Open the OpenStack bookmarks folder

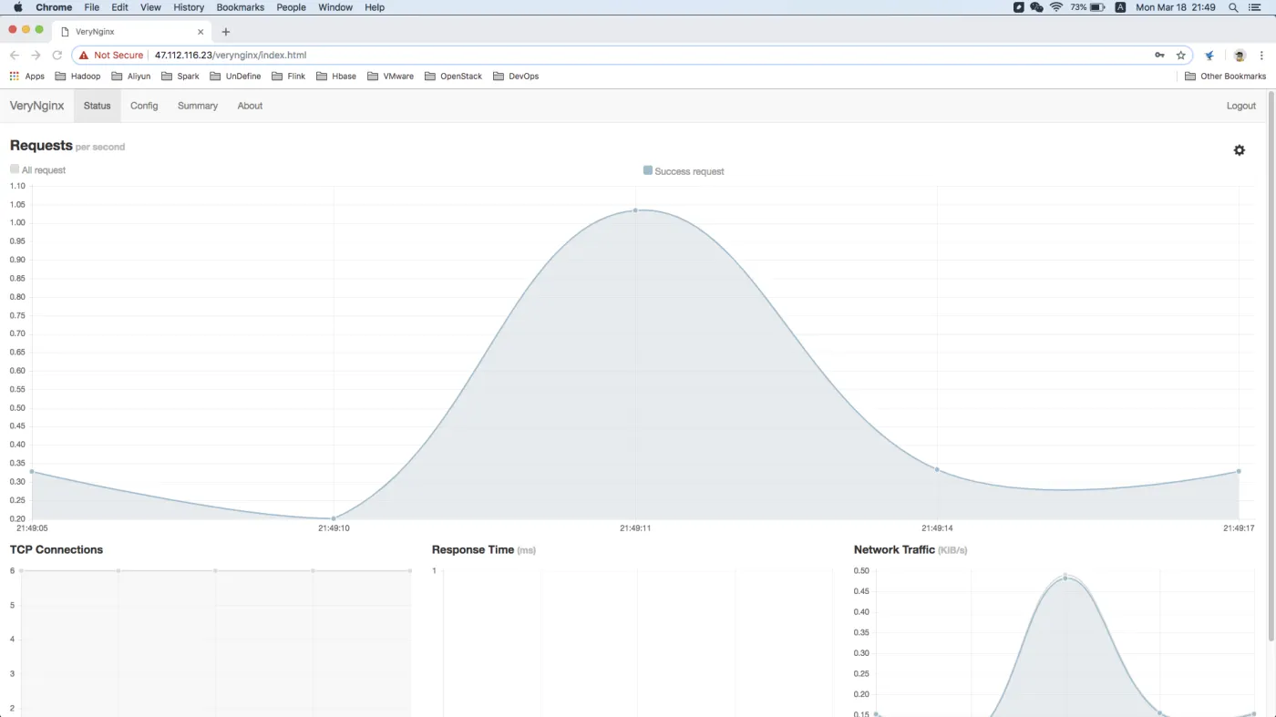click(453, 77)
